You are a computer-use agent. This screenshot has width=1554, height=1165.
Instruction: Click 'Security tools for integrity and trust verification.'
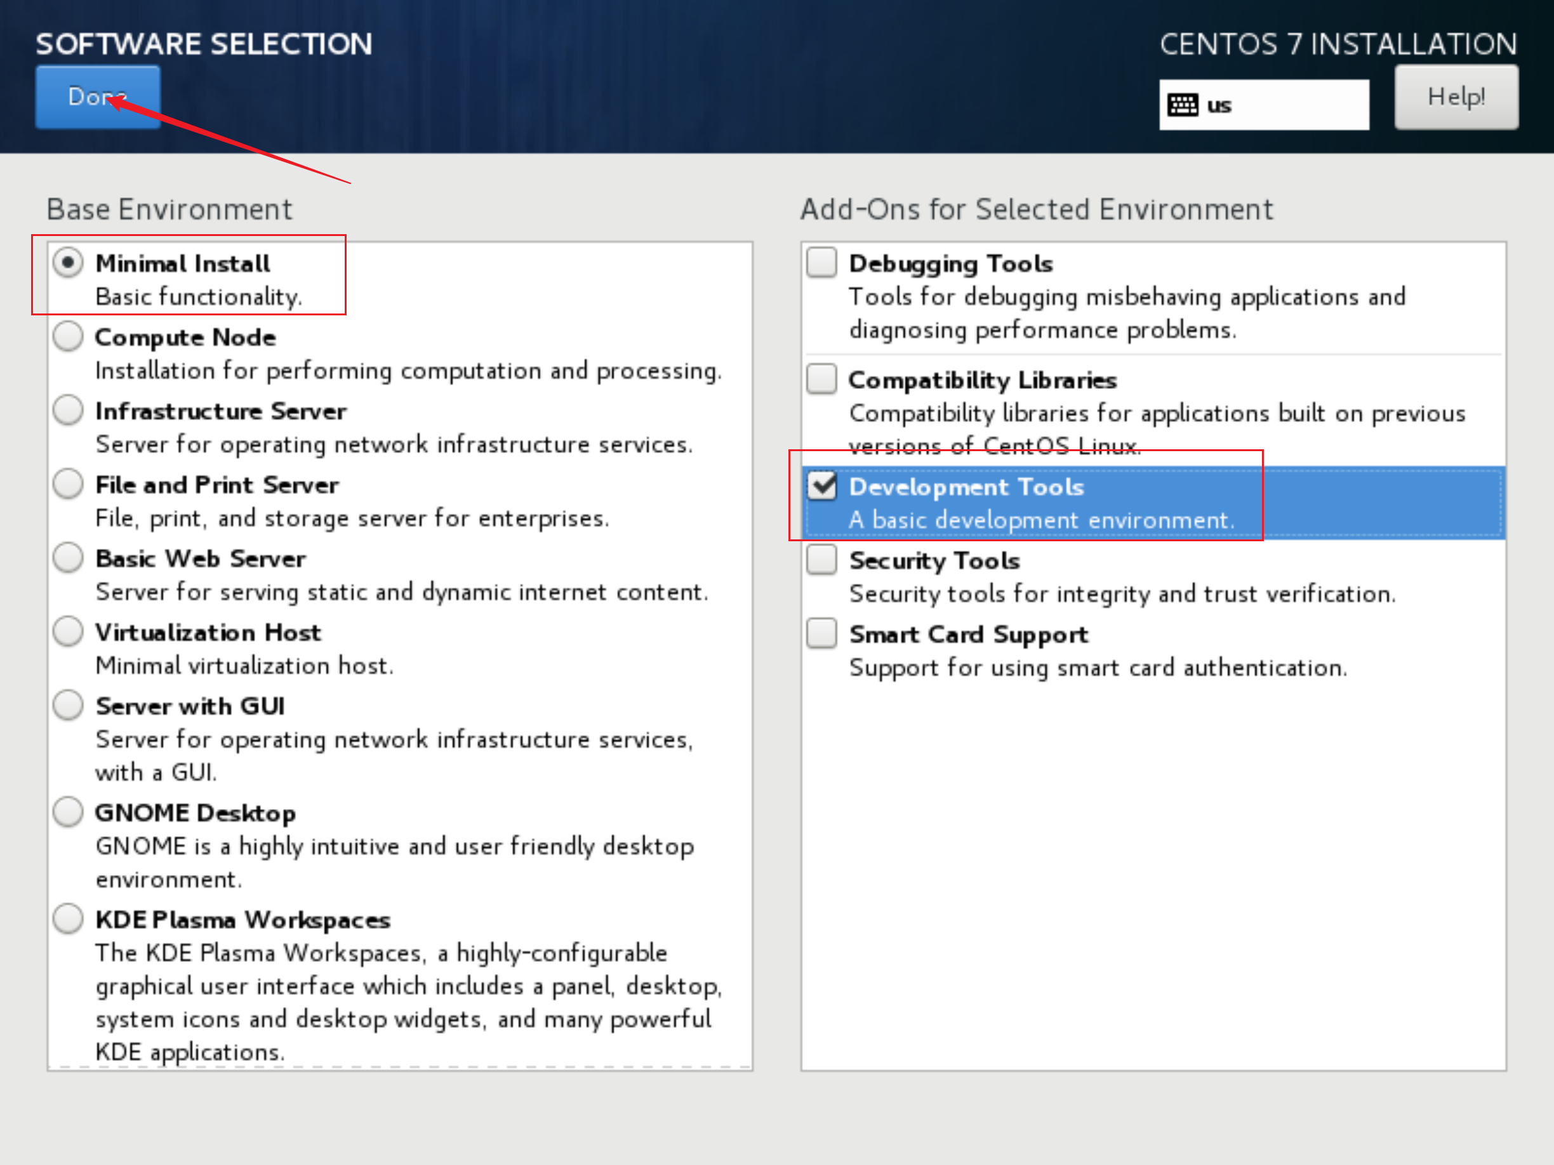(x=1122, y=594)
